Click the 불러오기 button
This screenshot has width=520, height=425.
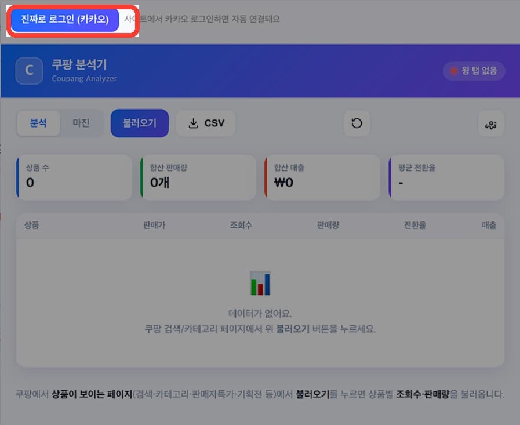coord(140,123)
